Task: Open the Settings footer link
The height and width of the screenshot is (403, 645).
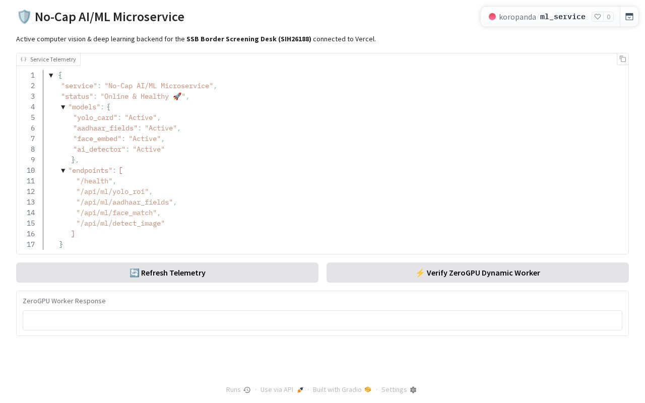Action: click(x=399, y=389)
